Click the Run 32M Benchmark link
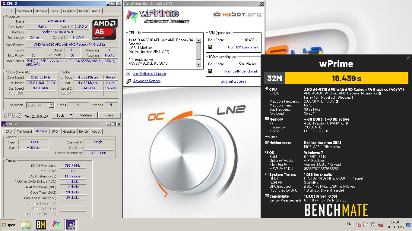The width and height of the screenshot is (412, 231). pos(243,47)
